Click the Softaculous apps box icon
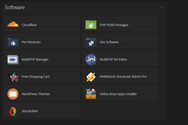 point(91,94)
